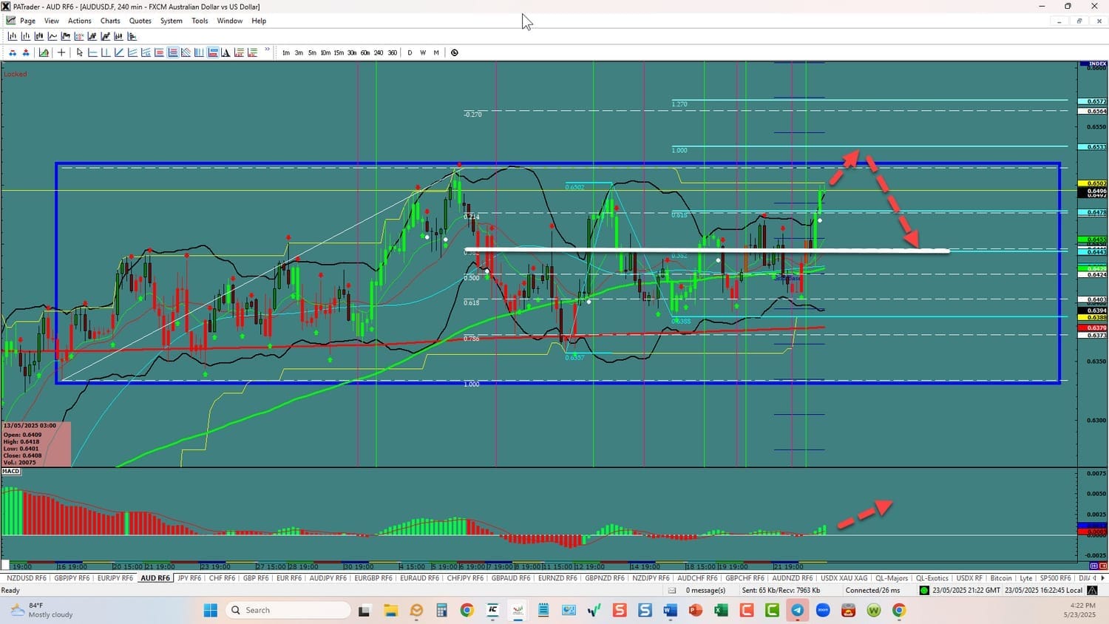Screen dimensions: 1109x624
Task: Expand the drawing toolbar overflow chevron
Action: (x=267, y=51)
